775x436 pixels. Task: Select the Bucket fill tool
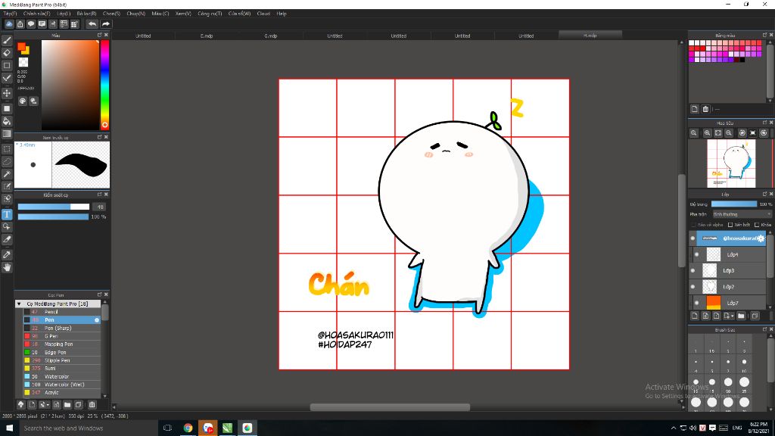pos(7,121)
